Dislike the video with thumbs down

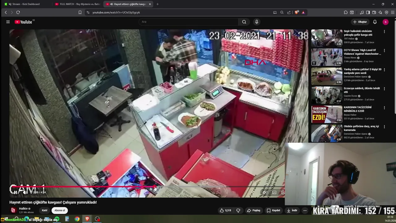coord(238,210)
